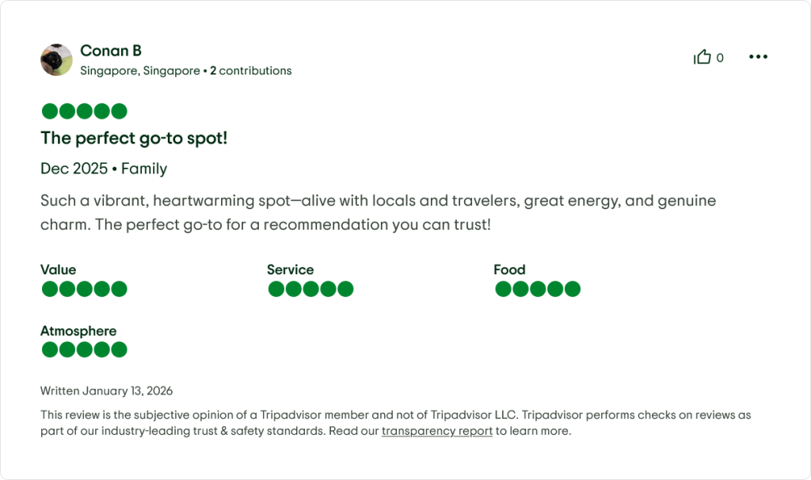Open the three-dot more options menu
The width and height of the screenshot is (811, 480).
click(x=758, y=57)
